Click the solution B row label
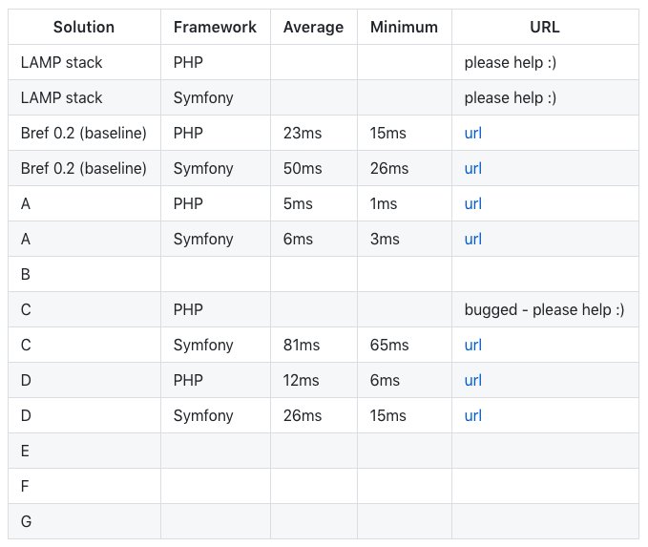 pyautogui.click(x=25, y=274)
